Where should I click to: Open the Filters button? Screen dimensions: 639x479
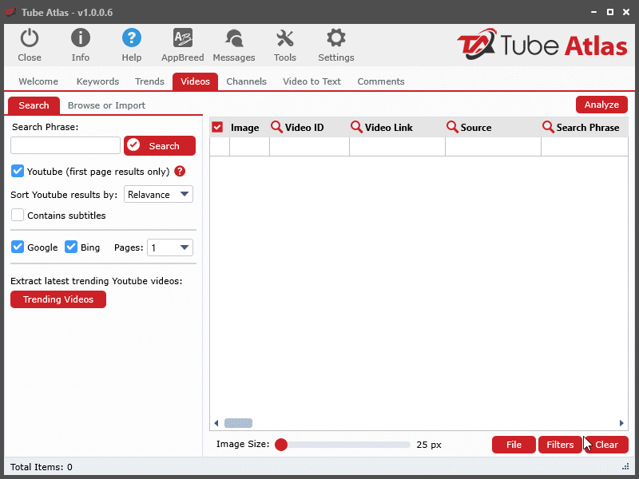click(x=560, y=445)
